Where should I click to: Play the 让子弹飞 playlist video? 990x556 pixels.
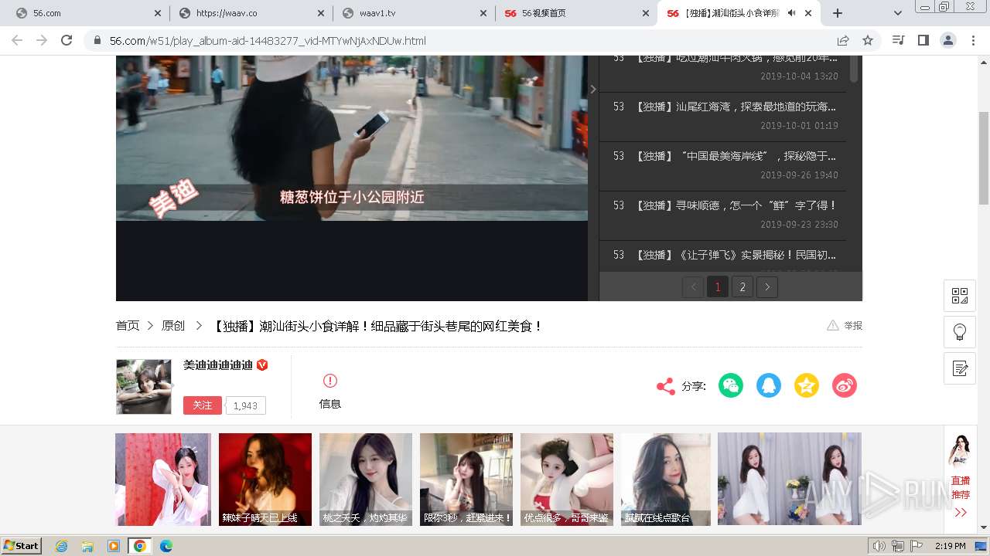[722, 256]
